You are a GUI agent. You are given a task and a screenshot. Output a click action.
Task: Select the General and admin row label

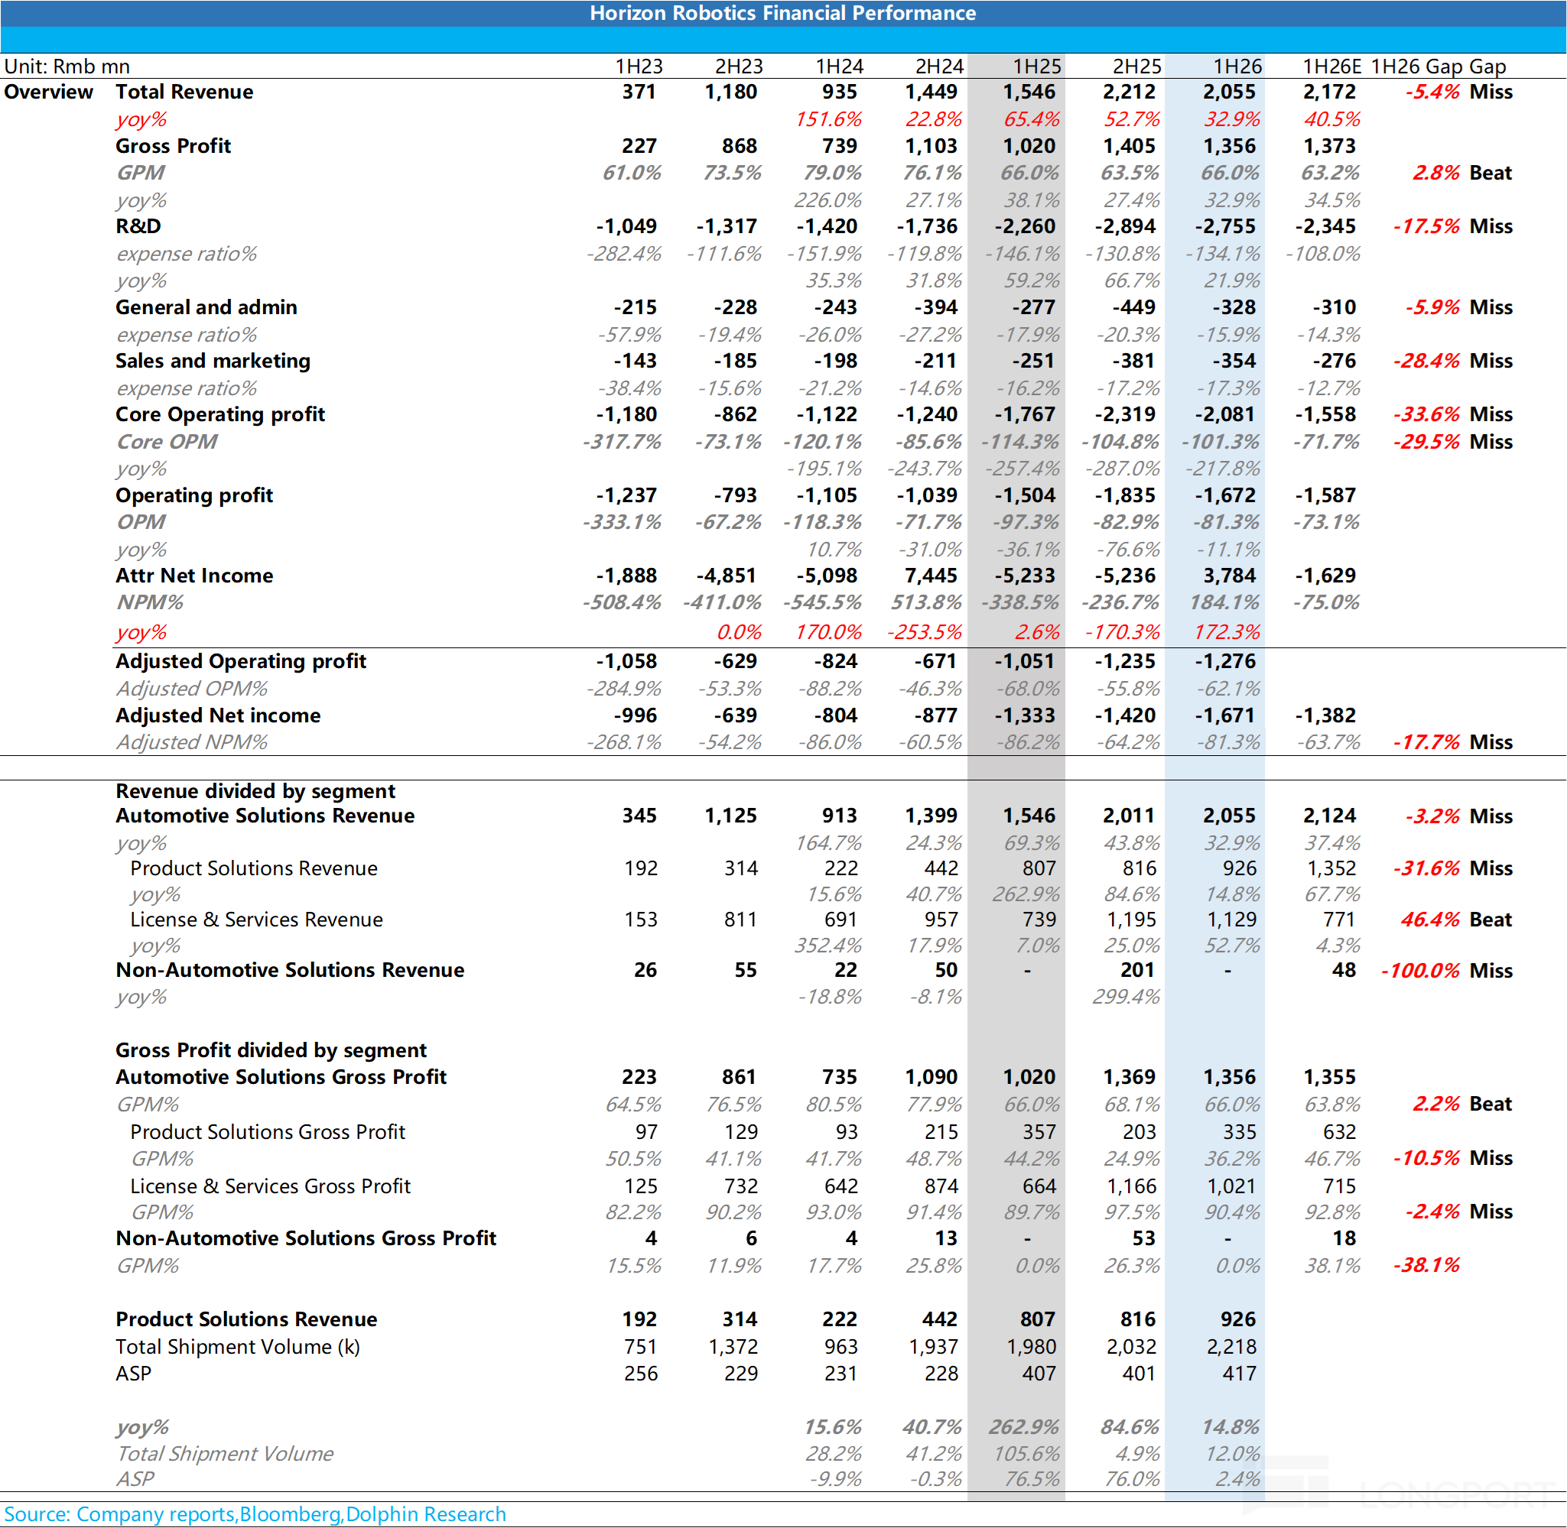(x=206, y=307)
